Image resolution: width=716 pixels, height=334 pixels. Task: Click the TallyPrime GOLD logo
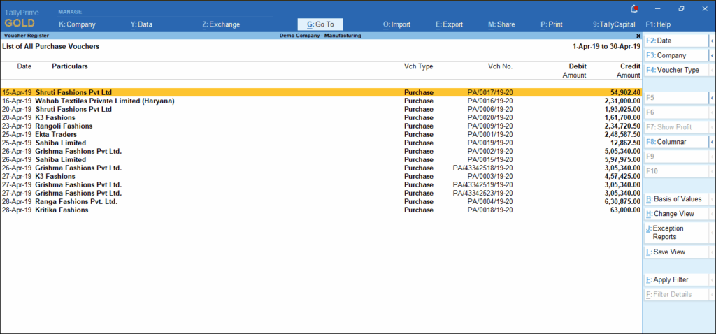[x=22, y=18]
